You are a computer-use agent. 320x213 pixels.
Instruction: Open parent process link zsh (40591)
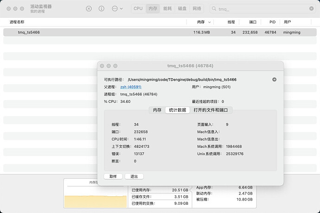click(131, 87)
